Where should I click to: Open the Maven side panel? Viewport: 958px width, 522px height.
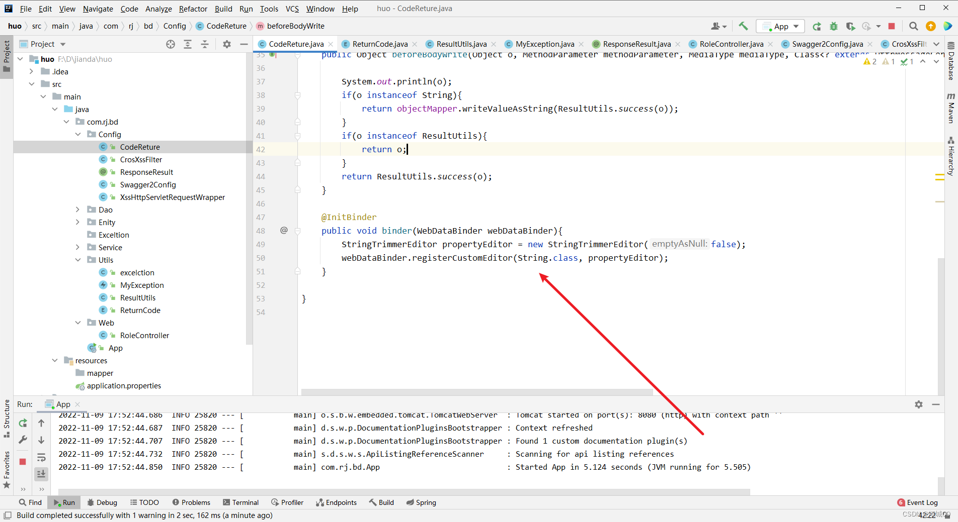pyautogui.click(x=951, y=108)
